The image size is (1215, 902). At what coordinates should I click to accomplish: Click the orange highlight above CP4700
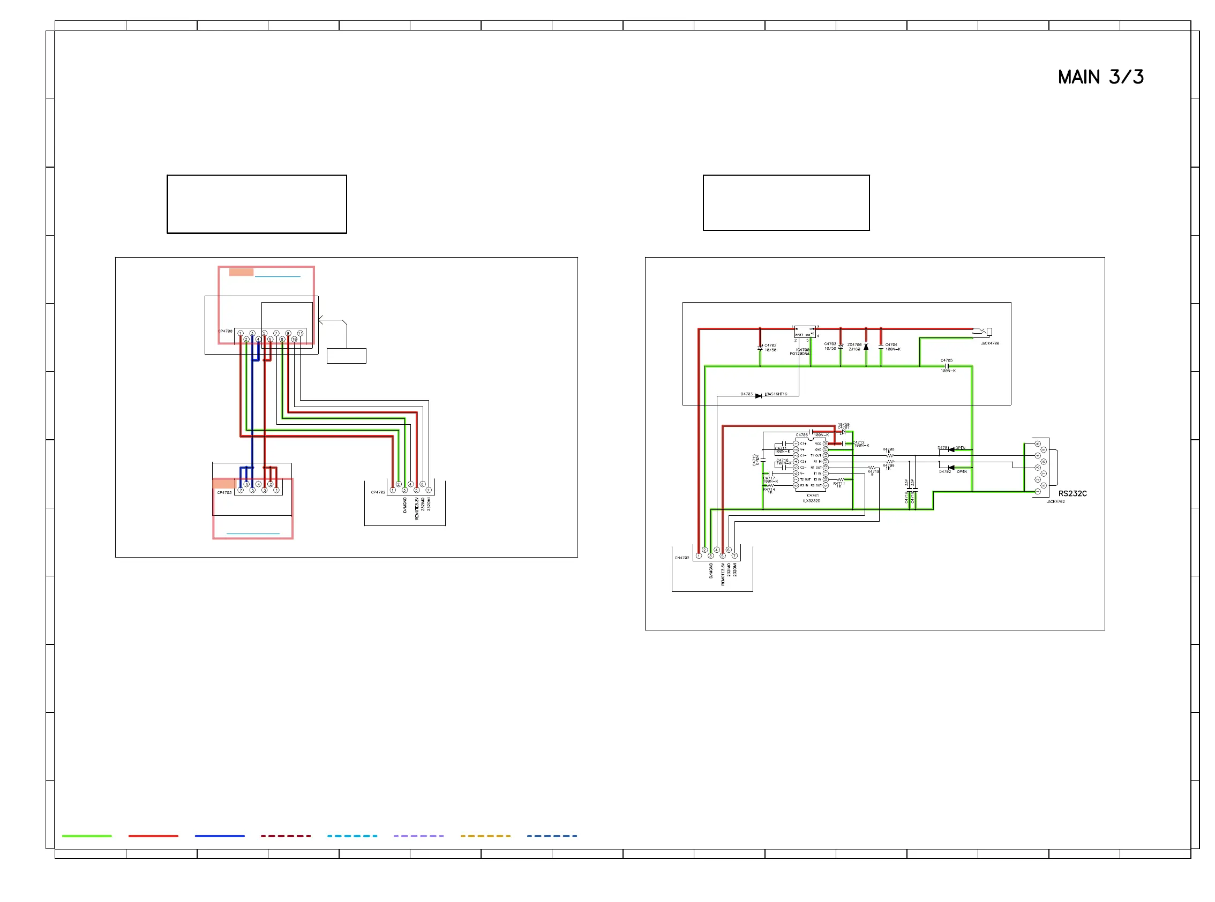pos(241,272)
